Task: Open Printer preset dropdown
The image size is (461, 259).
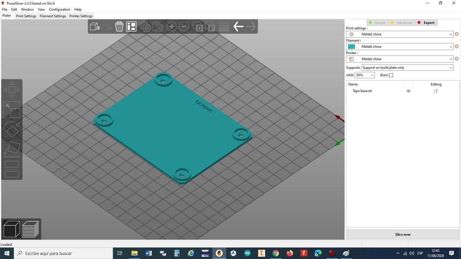Action: tap(400, 59)
